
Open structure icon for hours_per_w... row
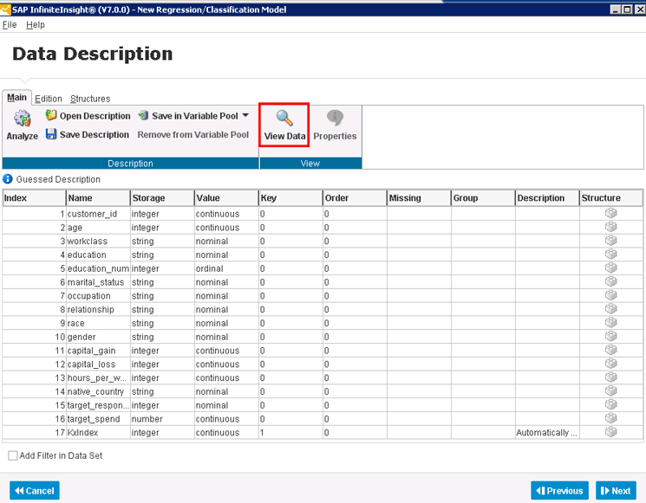610,377
